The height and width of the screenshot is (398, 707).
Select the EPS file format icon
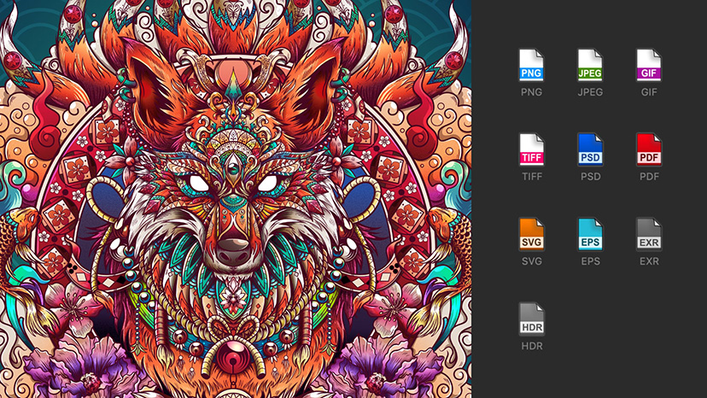(x=590, y=234)
